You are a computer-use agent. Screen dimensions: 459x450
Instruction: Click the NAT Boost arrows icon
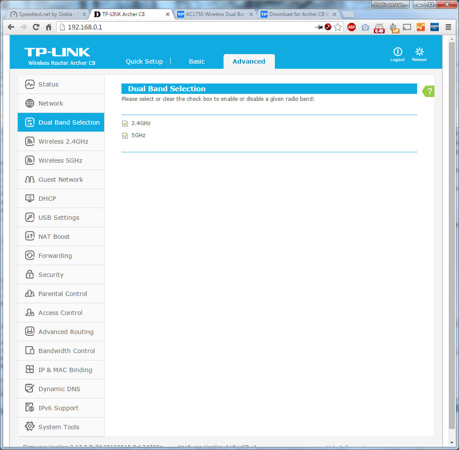coord(29,236)
